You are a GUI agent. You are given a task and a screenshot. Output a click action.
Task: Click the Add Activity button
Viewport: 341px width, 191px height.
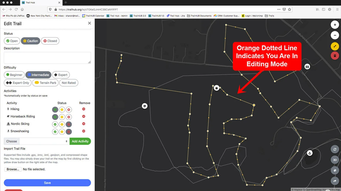(x=80, y=141)
